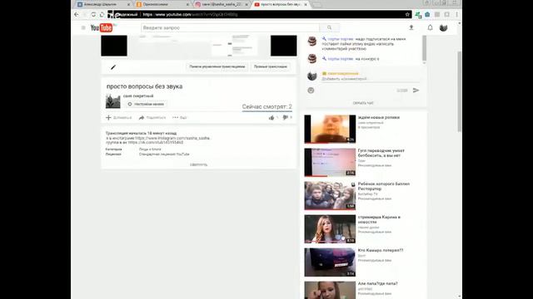This screenshot has height=299, width=533.
Task: Show notifications via the bell icon
Action: click(x=430, y=27)
